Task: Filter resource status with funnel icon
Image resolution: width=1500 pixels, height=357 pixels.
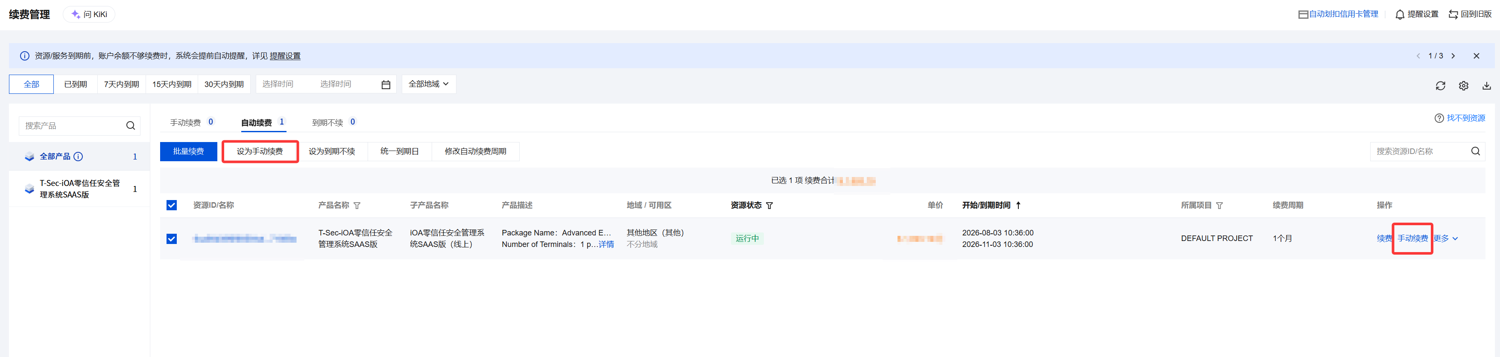Action: [x=769, y=205]
